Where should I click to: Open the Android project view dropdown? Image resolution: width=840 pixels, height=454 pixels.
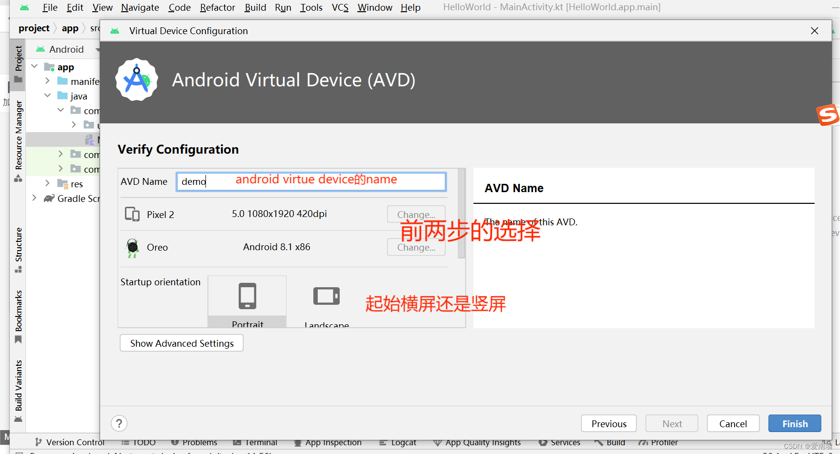pyautogui.click(x=97, y=49)
